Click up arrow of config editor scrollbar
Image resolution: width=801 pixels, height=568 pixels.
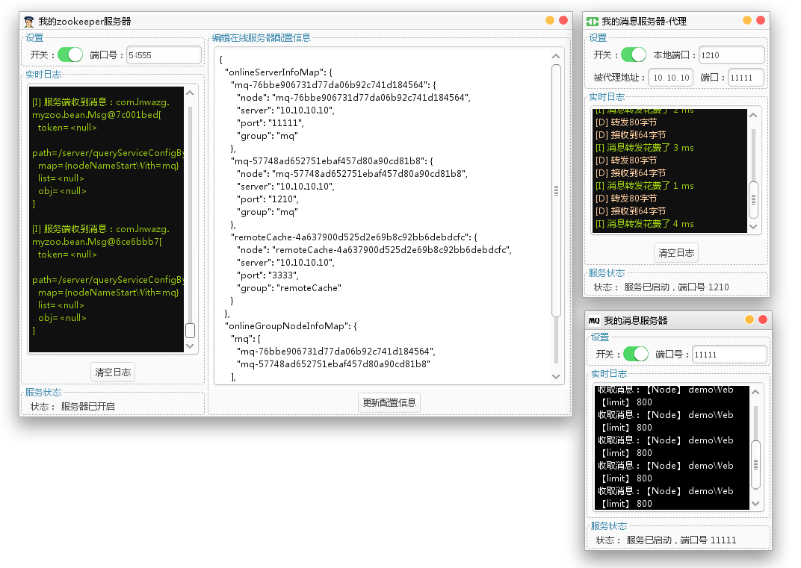point(556,56)
